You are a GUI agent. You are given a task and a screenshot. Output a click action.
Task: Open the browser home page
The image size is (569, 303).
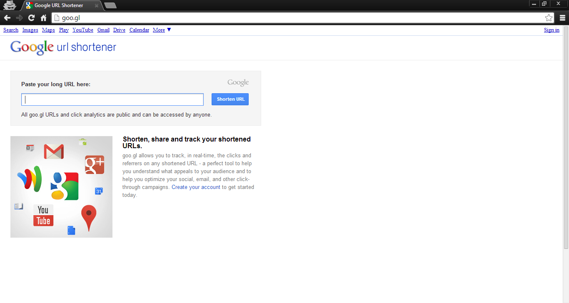click(x=43, y=17)
